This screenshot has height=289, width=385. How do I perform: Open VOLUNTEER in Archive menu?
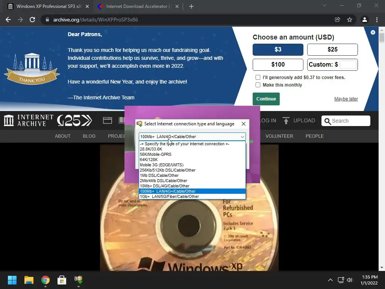pyautogui.click(x=279, y=136)
